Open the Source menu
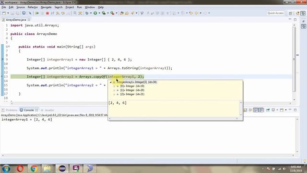Viewport: 307px width, 173px height. click(21, 7)
